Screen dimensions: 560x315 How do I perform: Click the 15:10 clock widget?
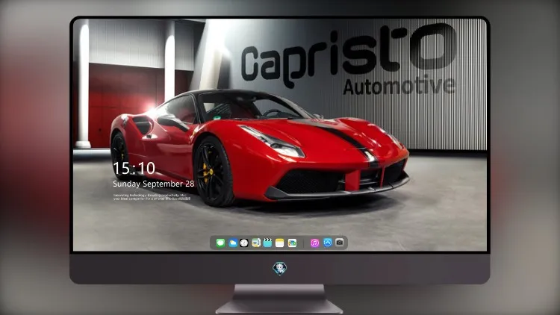134,168
